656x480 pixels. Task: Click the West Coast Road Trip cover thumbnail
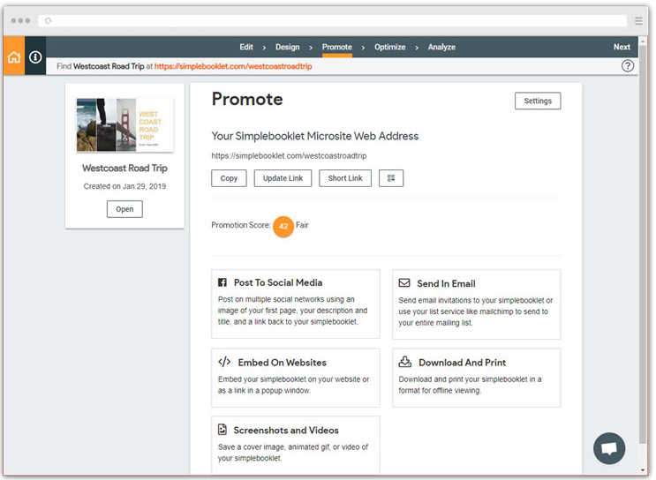(x=124, y=124)
